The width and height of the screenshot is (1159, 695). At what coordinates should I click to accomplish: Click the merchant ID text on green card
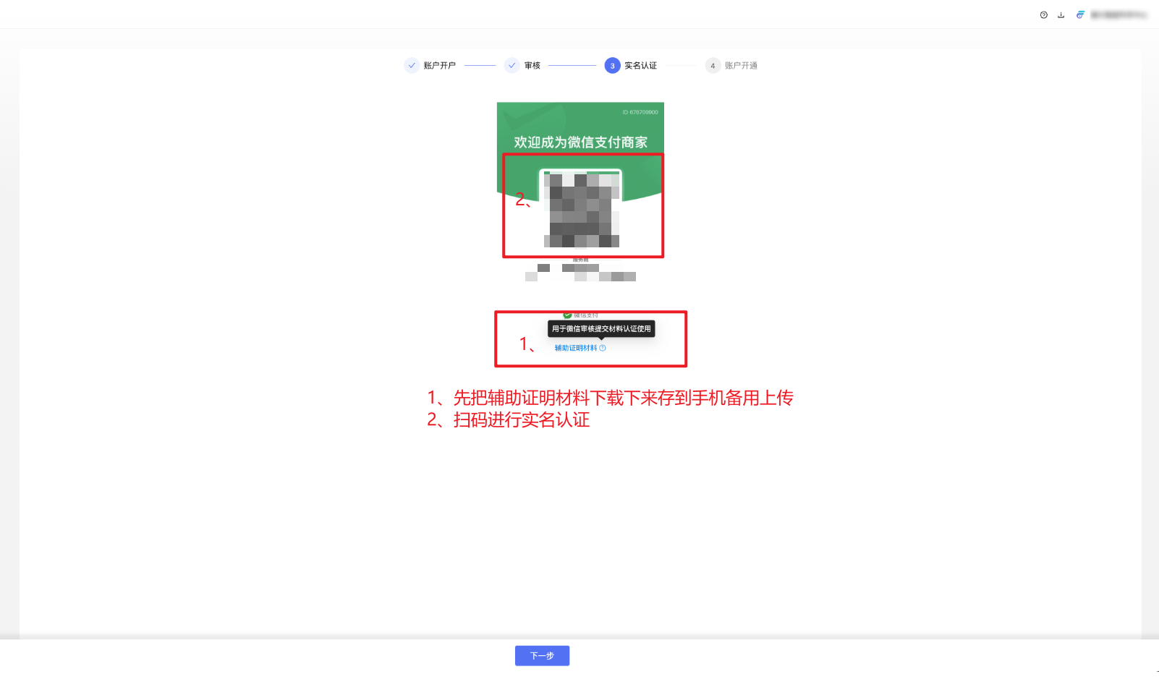[640, 112]
